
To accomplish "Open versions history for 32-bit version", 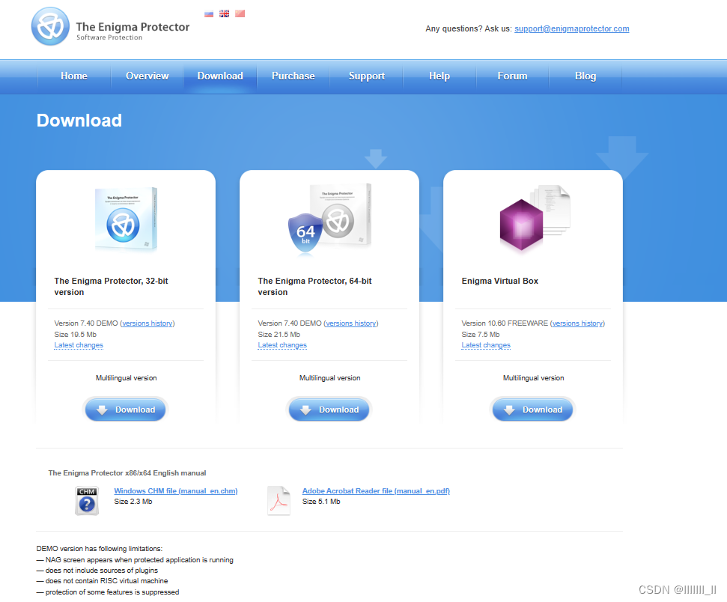I will (147, 323).
